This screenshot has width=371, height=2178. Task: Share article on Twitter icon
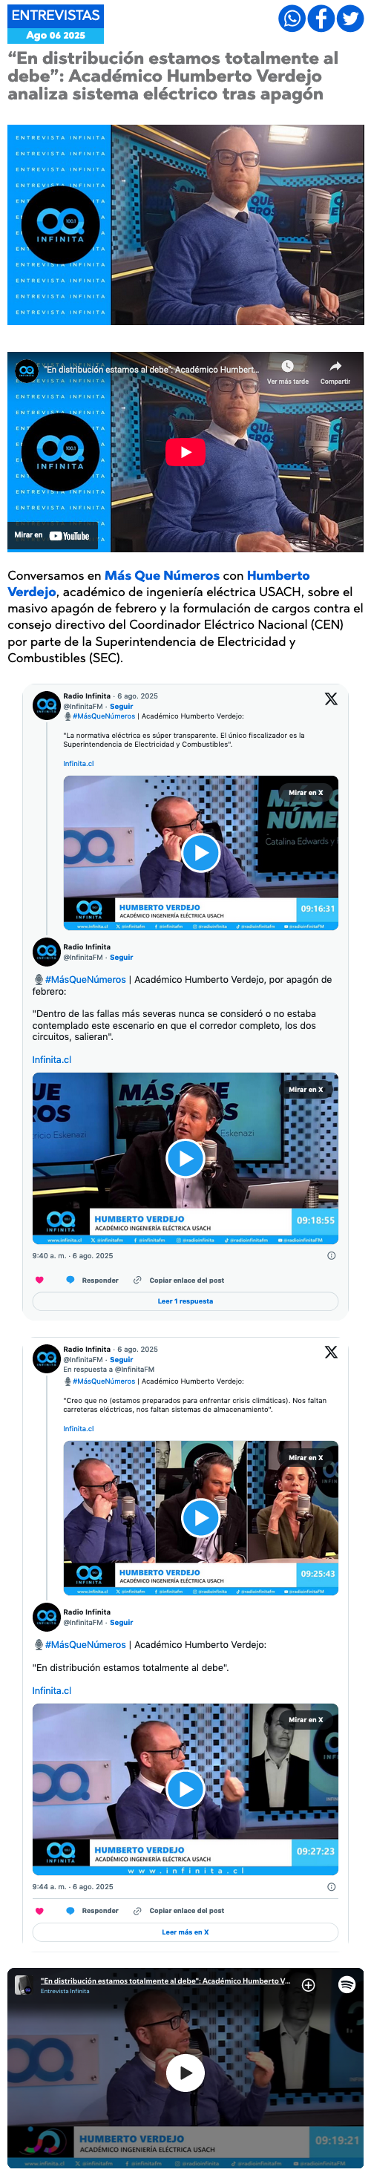[x=350, y=19]
